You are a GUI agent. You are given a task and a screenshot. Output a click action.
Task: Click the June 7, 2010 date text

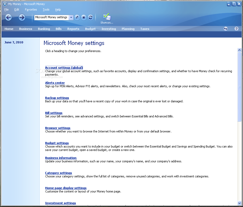pyautogui.click(x=14, y=42)
